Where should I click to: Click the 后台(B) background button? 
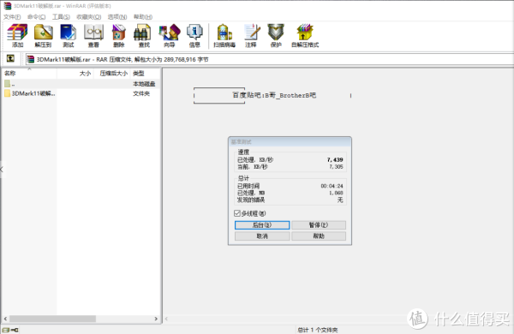[x=262, y=225]
